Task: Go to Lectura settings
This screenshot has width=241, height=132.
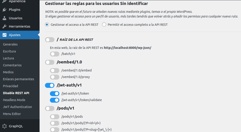Action: (x=8, y=58)
